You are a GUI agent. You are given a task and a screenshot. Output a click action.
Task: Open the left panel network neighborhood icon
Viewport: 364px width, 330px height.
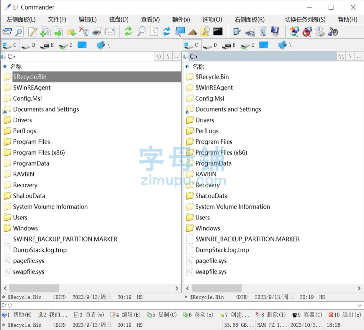coord(101,45)
